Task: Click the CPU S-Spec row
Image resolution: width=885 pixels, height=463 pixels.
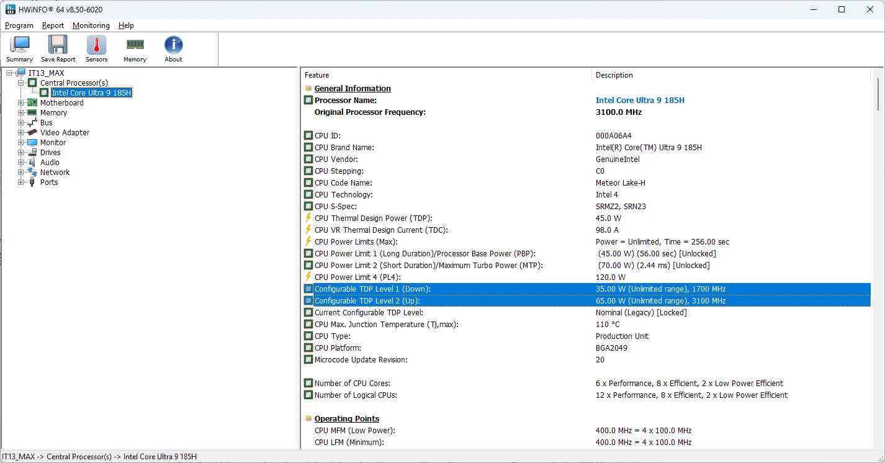Action: tap(586, 207)
